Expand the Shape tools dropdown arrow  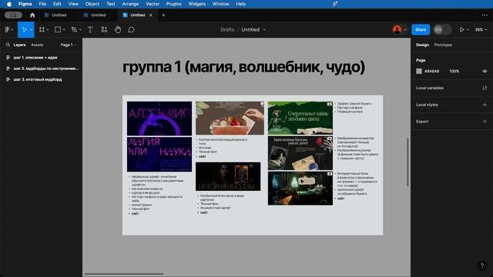(x=64, y=29)
